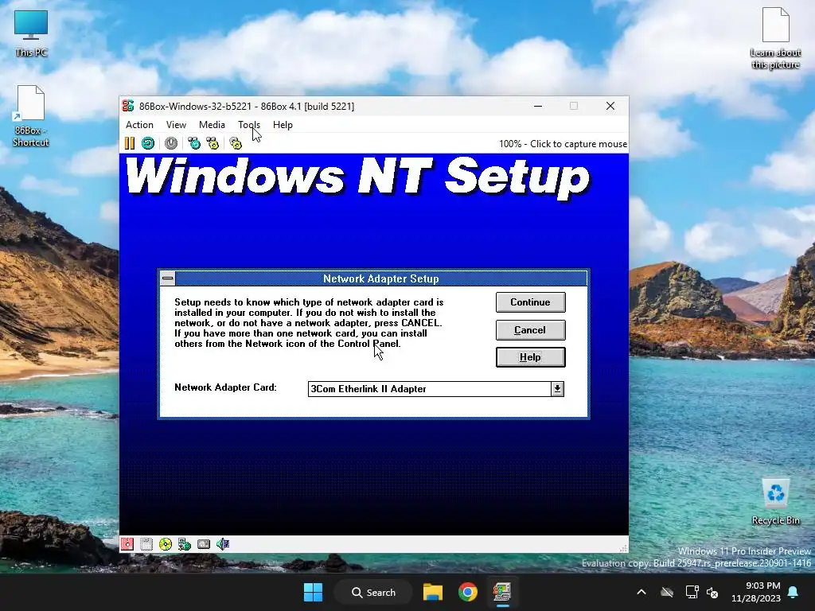
Task: Click the greyed second floppy drive icon
Action: [x=146, y=544]
